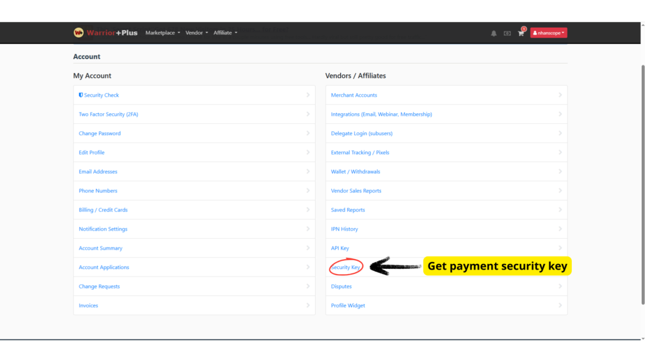645x362 pixels.
Task: Open Integrations (Email, Webinar, Membership)
Action: click(x=381, y=114)
